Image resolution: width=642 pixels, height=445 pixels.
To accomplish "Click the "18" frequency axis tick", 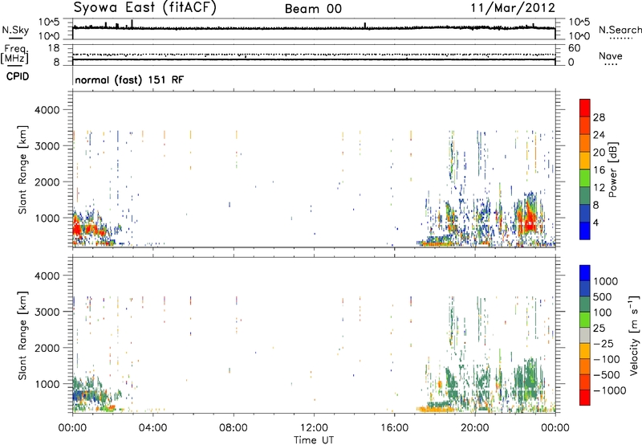I will click(x=54, y=47).
